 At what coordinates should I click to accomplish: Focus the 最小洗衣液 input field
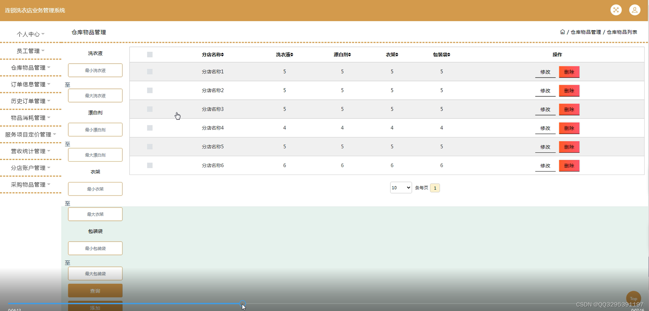pos(95,70)
